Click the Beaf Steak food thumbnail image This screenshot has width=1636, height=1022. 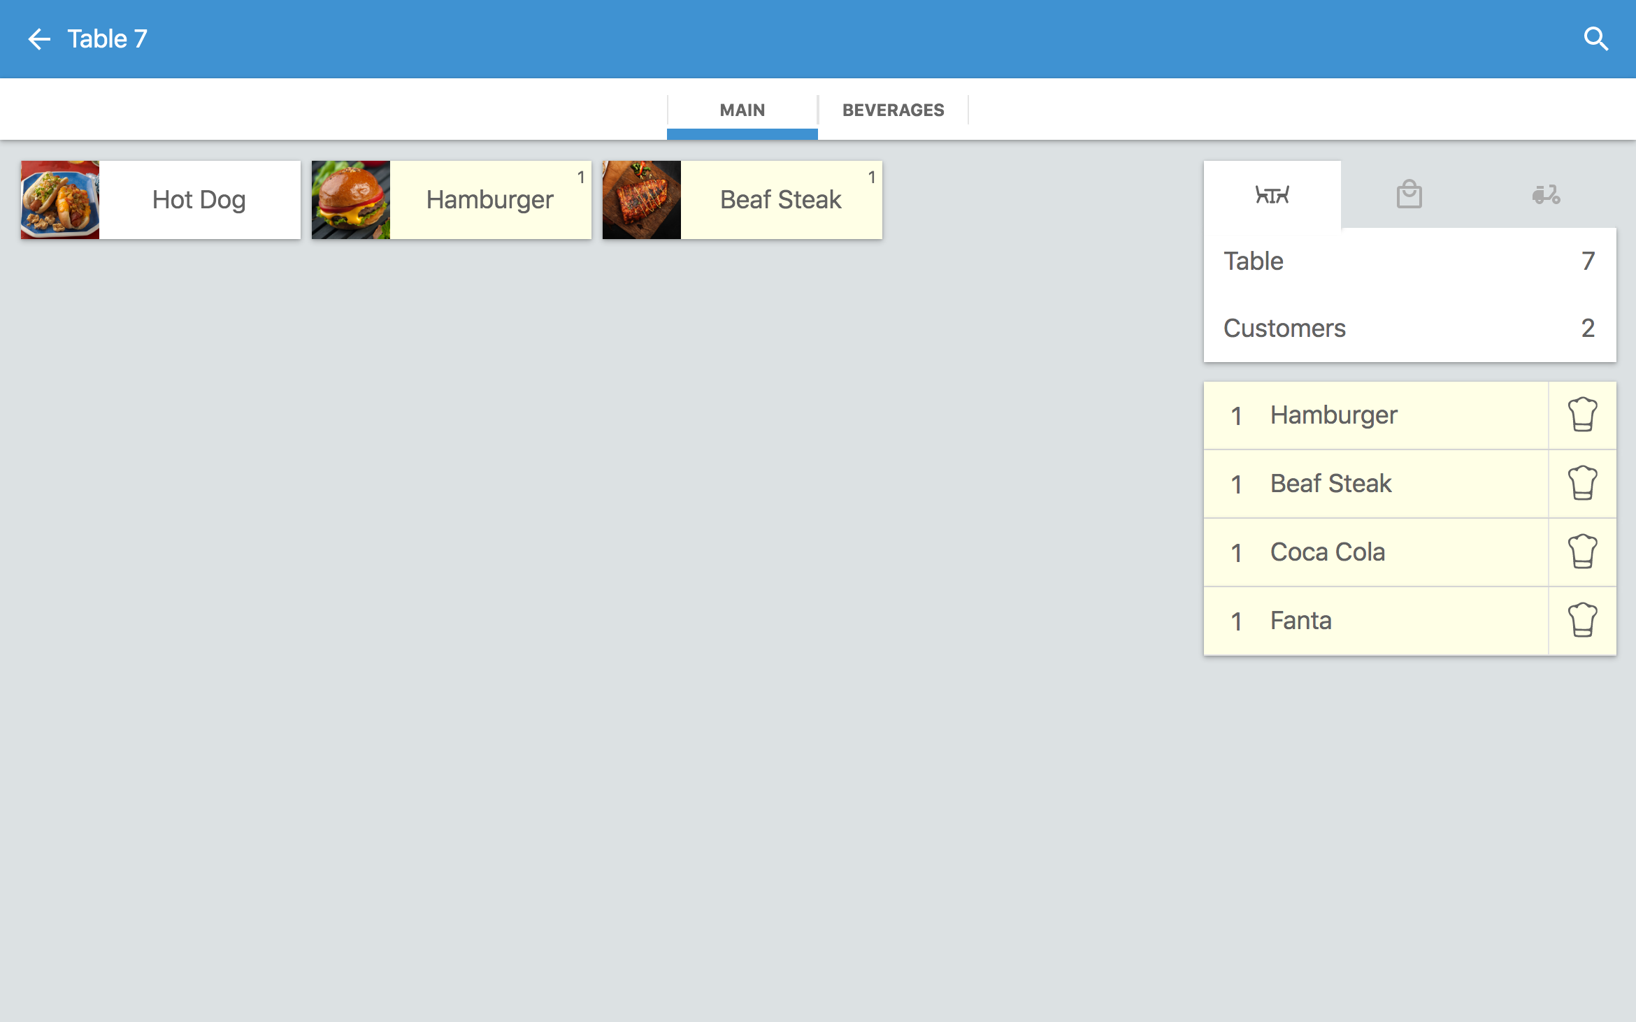pos(643,199)
